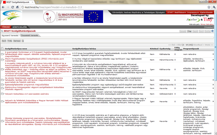Click the Szűrő button

coord(4,41)
